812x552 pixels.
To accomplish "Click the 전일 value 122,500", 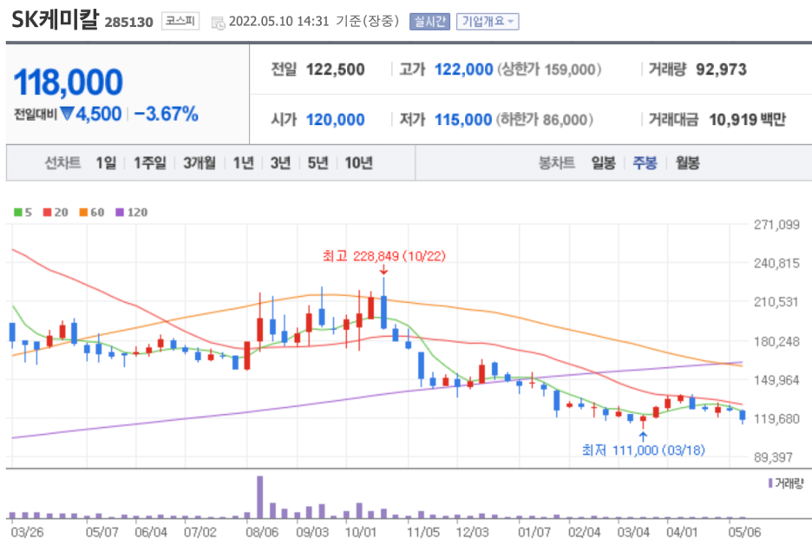I will coord(336,69).
